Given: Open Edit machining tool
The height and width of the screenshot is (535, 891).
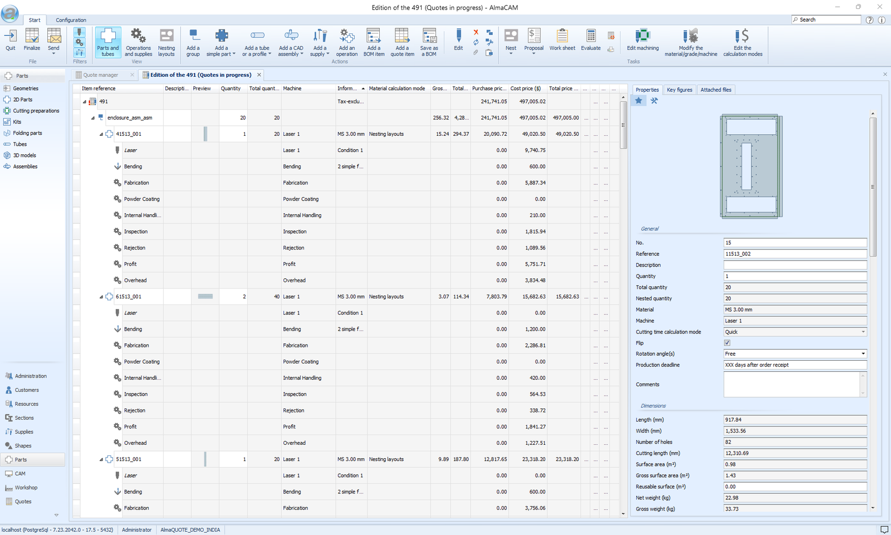Looking at the screenshot, I should click(x=643, y=36).
